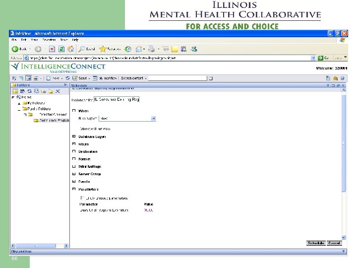Open the Favorites menu
357x268 pixels.
(x=49, y=40)
